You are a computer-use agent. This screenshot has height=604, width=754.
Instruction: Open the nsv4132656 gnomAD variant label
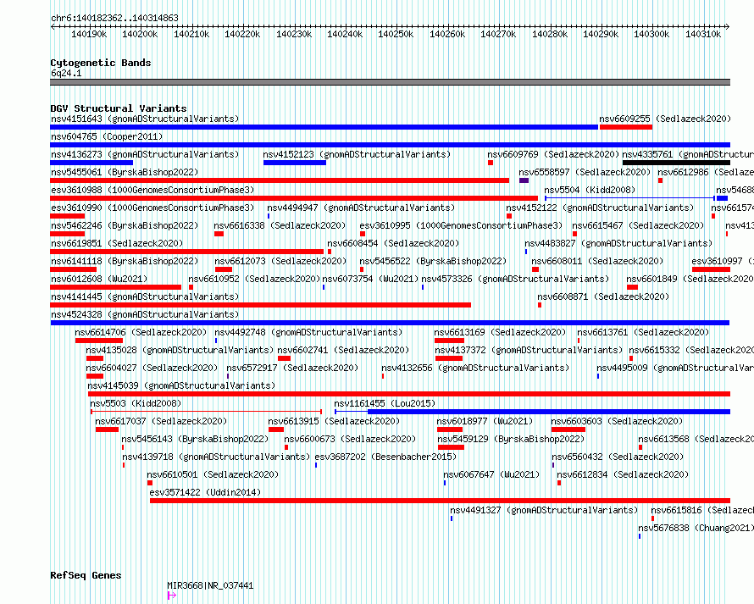click(x=475, y=368)
